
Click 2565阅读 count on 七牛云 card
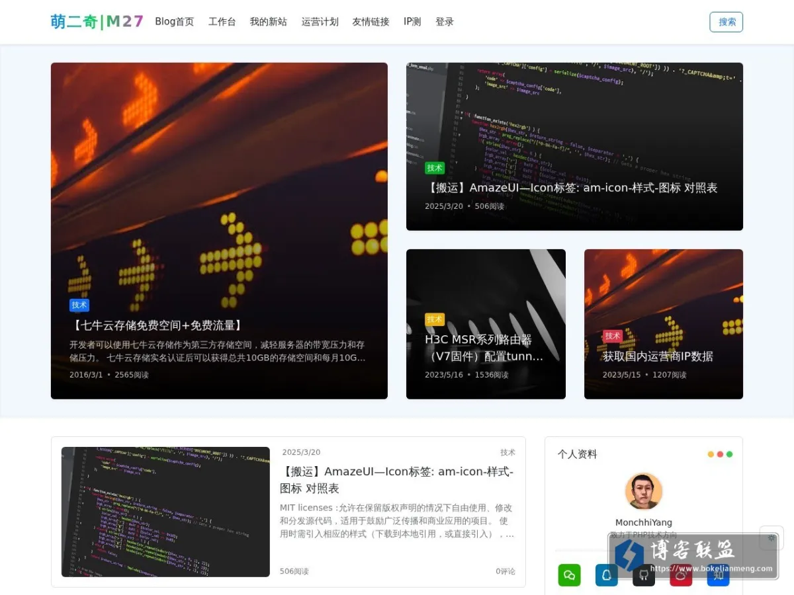point(132,375)
